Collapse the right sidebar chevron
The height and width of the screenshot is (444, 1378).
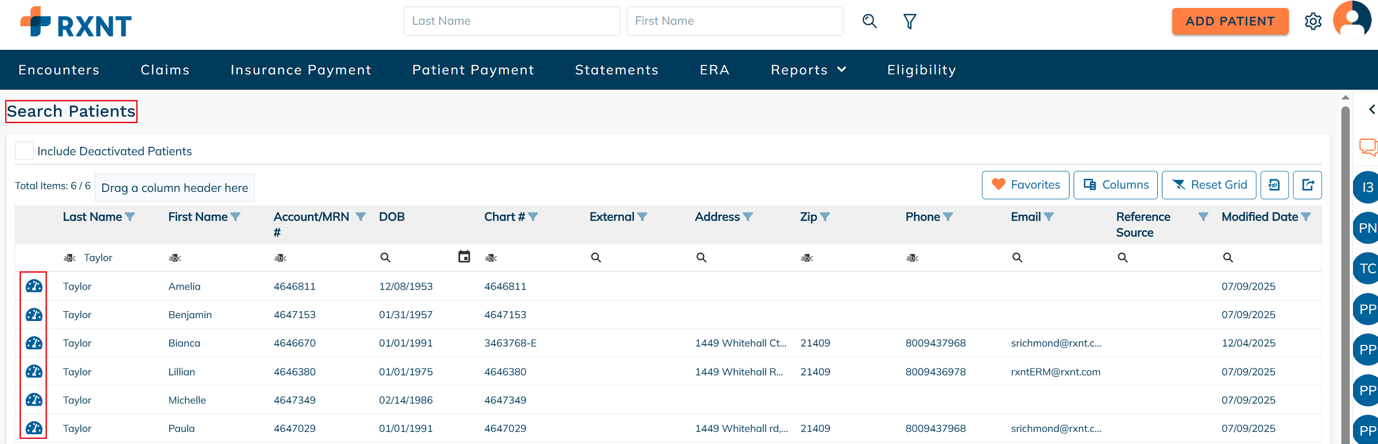(1371, 109)
